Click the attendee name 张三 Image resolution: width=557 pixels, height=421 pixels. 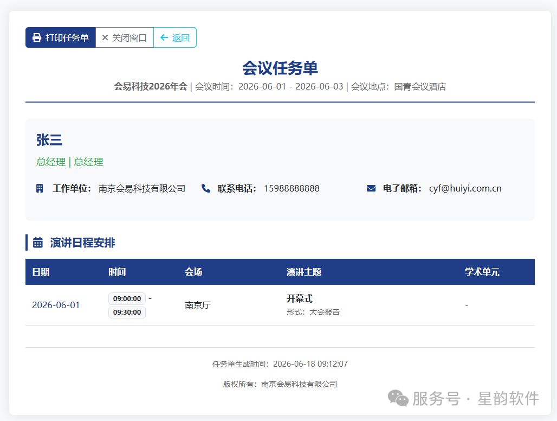49,140
